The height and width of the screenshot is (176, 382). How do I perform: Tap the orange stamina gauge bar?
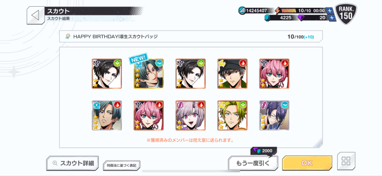289,11
